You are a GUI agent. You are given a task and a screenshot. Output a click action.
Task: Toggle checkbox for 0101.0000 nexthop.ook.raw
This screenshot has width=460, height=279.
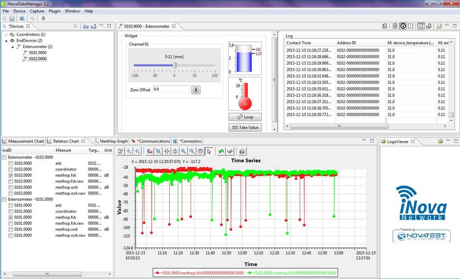pos(10,235)
